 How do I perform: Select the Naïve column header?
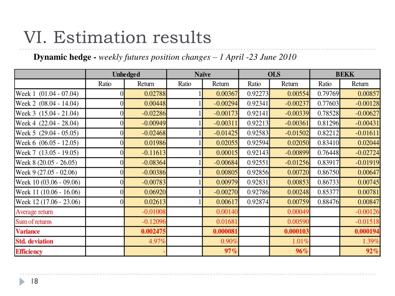click(203, 74)
